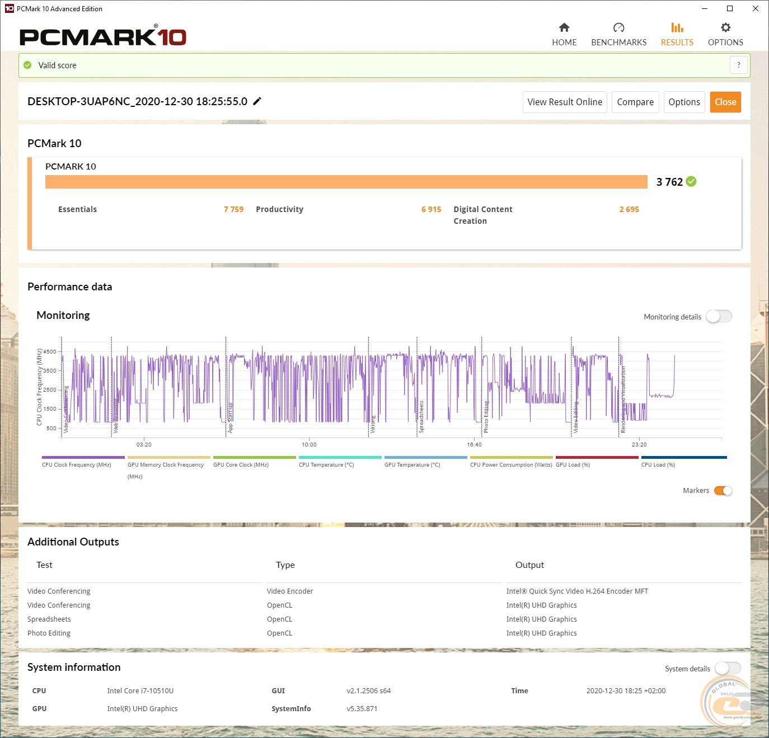Open the result Options button
769x738 pixels.
coord(684,102)
